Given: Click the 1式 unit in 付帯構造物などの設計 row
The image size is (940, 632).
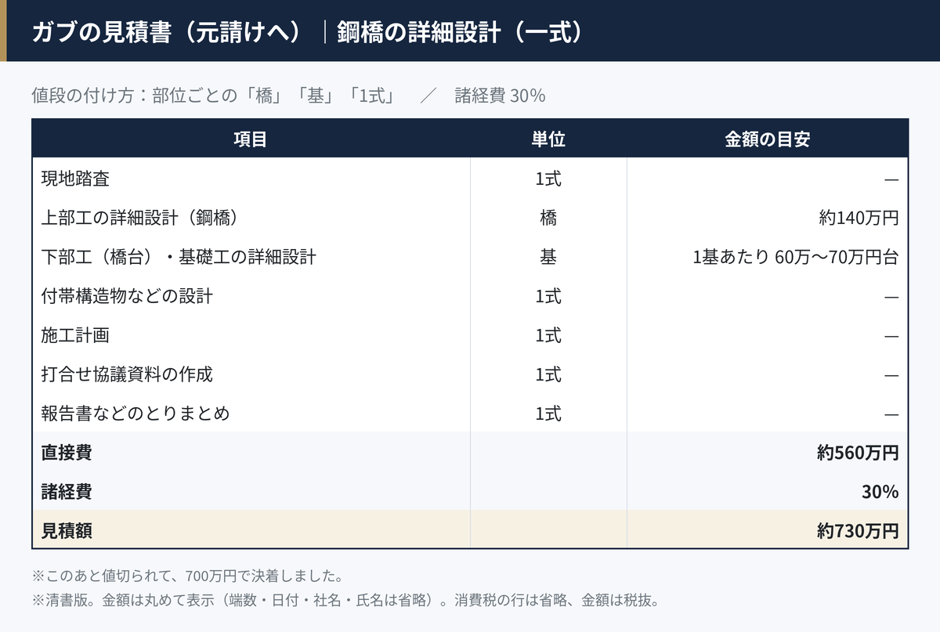Looking at the screenshot, I should pos(548,296).
